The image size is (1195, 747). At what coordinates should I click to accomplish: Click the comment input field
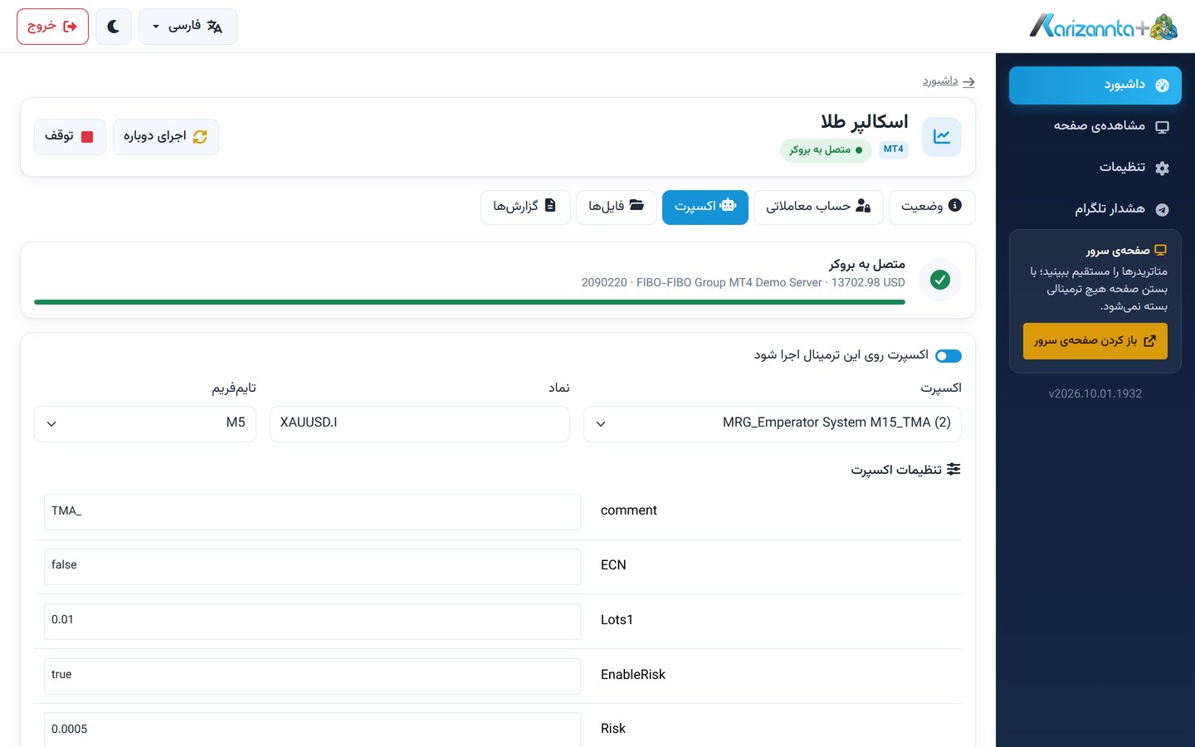pos(312,512)
